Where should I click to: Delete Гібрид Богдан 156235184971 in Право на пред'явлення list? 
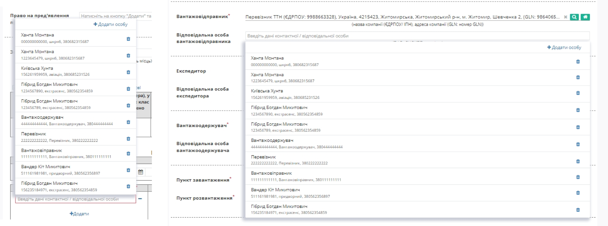[x=128, y=186]
